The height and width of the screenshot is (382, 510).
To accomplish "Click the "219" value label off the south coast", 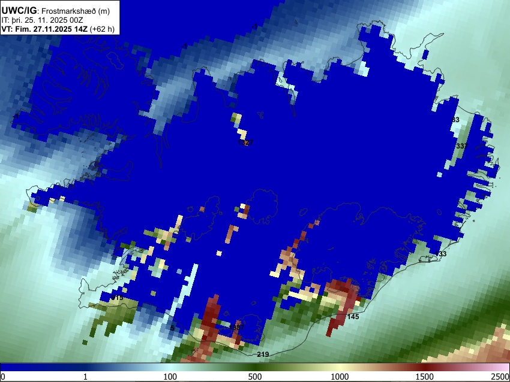I will [263, 354].
